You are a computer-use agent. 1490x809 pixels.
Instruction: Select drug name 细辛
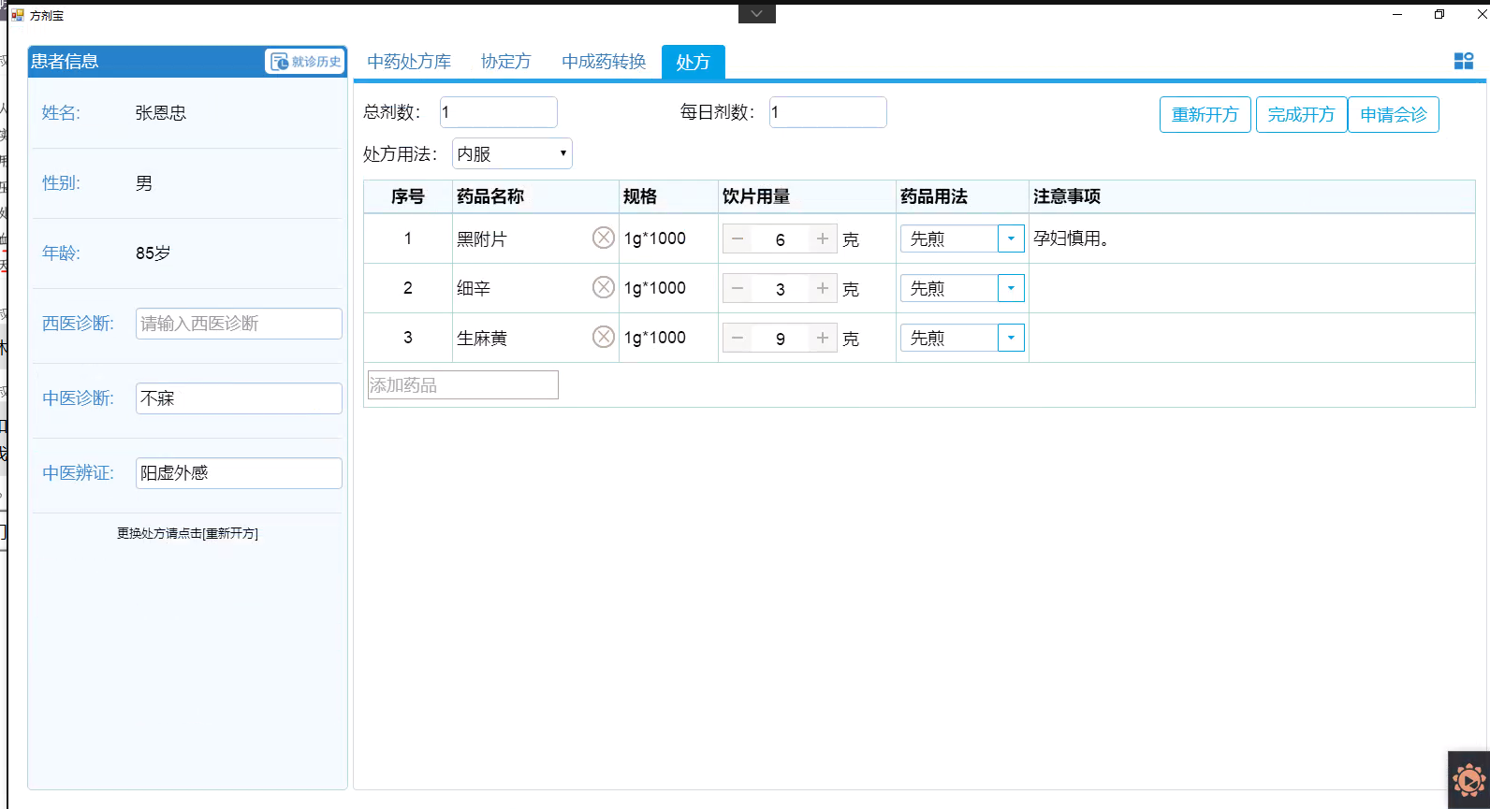pos(474,289)
